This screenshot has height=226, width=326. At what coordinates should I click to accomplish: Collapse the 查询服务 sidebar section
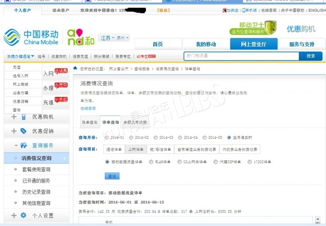[16, 145]
